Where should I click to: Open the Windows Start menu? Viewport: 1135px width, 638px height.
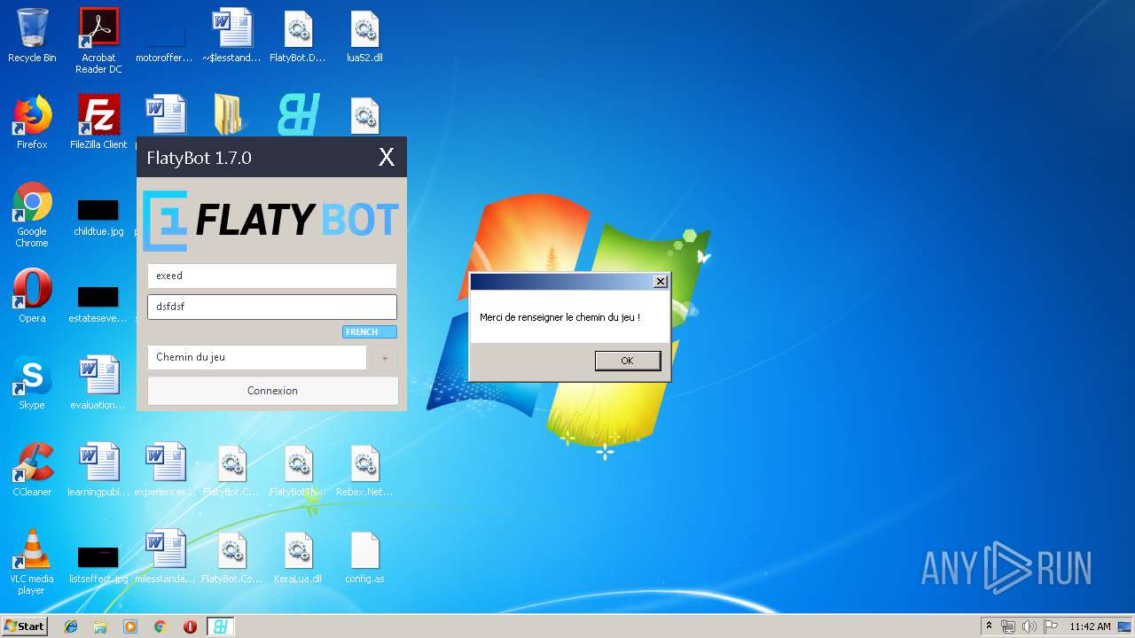pyautogui.click(x=24, y=626)
